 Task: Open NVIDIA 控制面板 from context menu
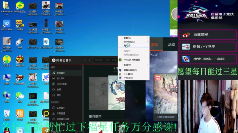(134, 60)
